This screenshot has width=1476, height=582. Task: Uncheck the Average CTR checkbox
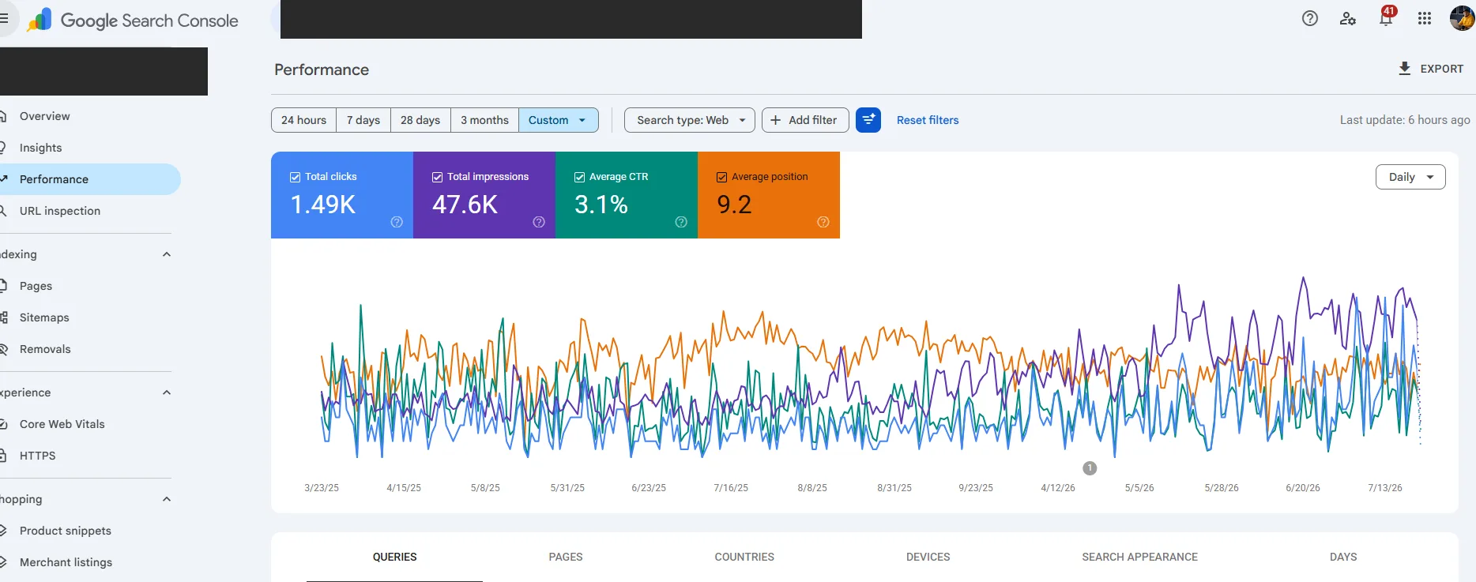coord(579,177)
